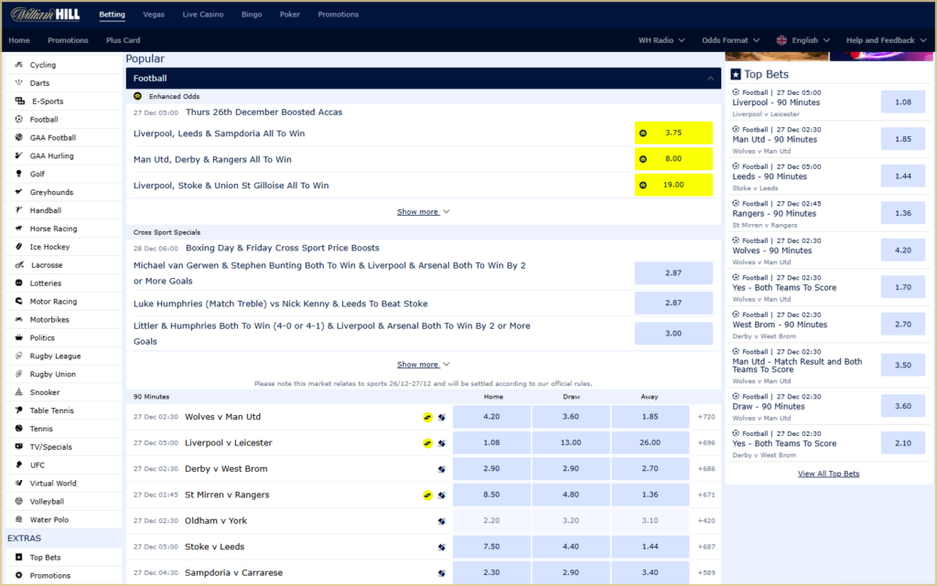The width and height of the screenshot is (937, 586).
Task: Open Top Bets under Extras
Action: (46, 558)
